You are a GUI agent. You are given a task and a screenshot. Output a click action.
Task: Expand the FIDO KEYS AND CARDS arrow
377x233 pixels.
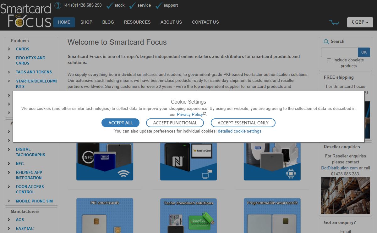(x=9, y=58)
